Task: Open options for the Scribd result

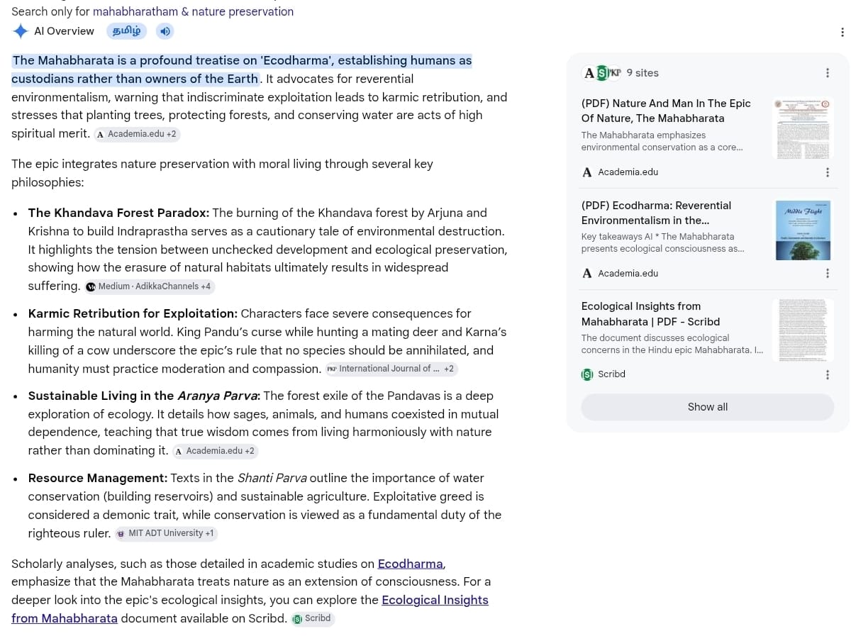Action: coord(827,374)
